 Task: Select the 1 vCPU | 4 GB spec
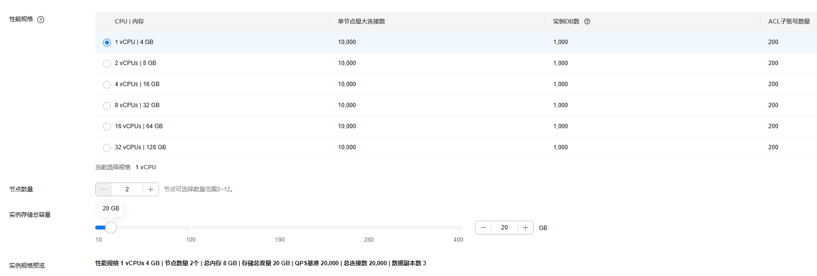coord(107,43)
